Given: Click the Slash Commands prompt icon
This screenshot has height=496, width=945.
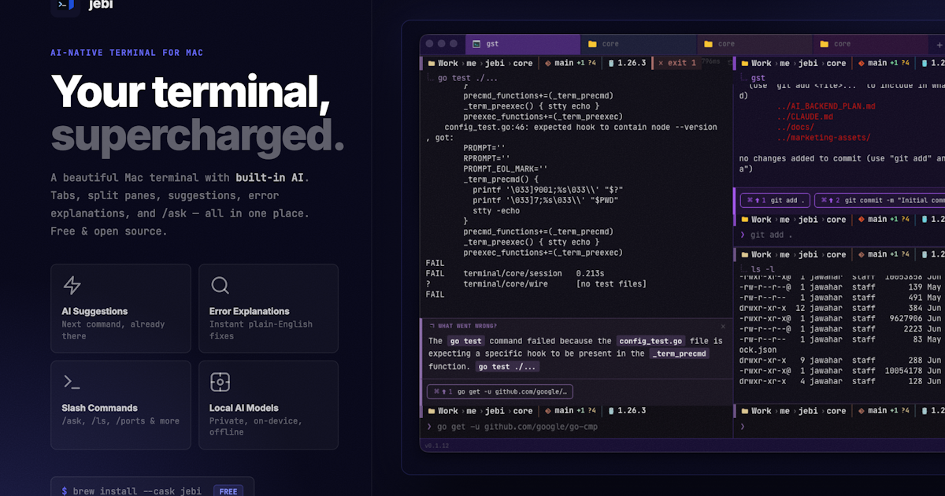Looking at the screenshot, I should [x=72, y=382].
